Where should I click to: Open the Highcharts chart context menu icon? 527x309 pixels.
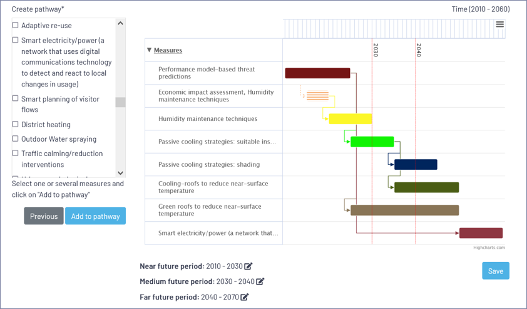[x=499, y=24]
